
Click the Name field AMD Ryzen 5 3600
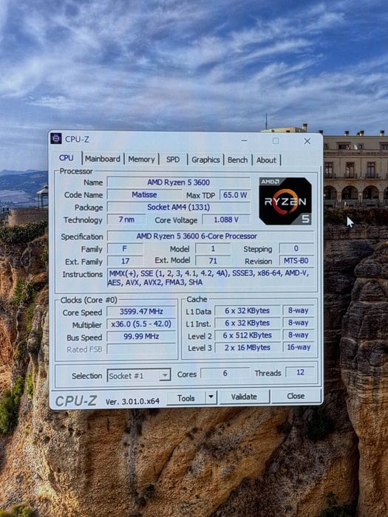pyautogui.click(x=179, y=182)
